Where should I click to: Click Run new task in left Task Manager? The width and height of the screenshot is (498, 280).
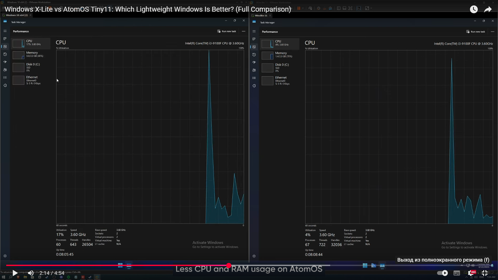pos(227,31)
